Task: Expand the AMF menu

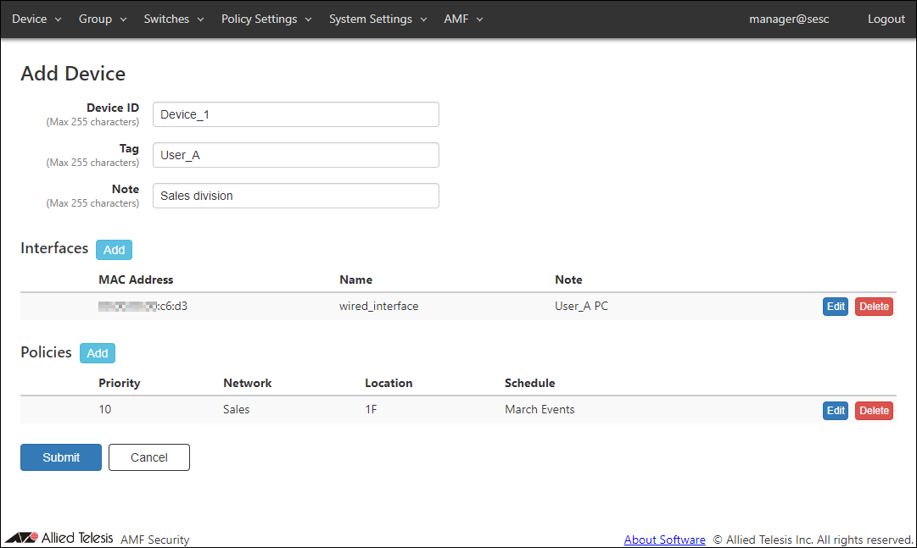Action: click(x=463, y=19)
